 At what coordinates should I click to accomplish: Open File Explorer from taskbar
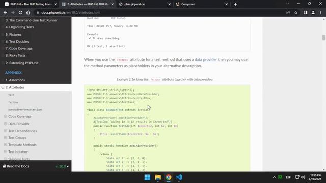click(x=158, y=177)
